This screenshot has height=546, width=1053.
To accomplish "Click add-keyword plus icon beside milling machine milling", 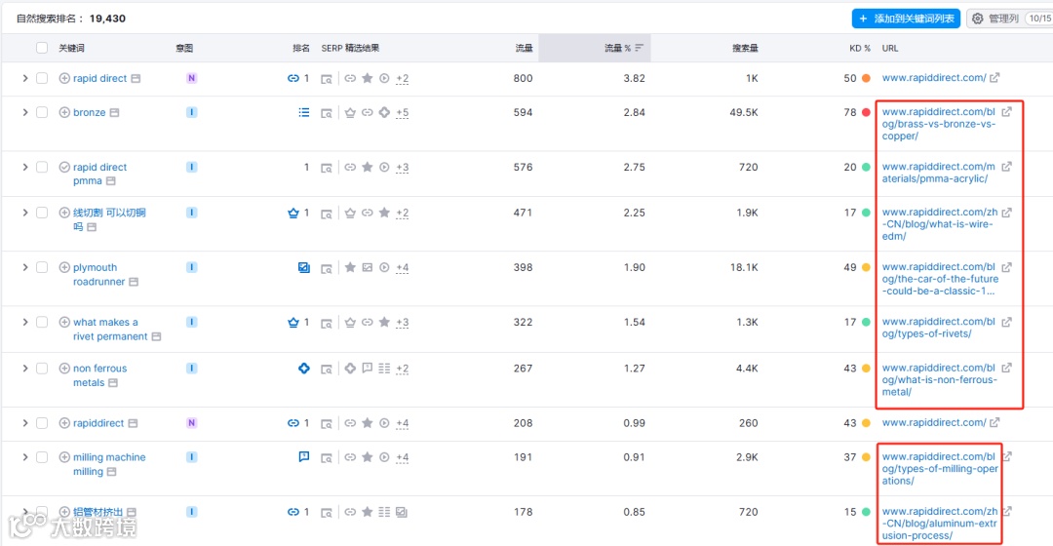I will [64, 457].
